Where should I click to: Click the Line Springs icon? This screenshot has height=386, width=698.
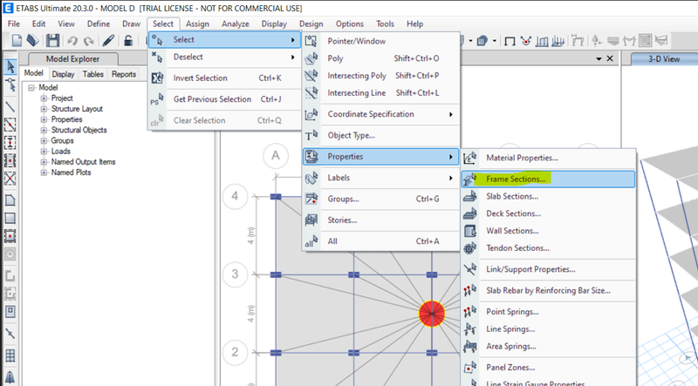tap(469, 329)
